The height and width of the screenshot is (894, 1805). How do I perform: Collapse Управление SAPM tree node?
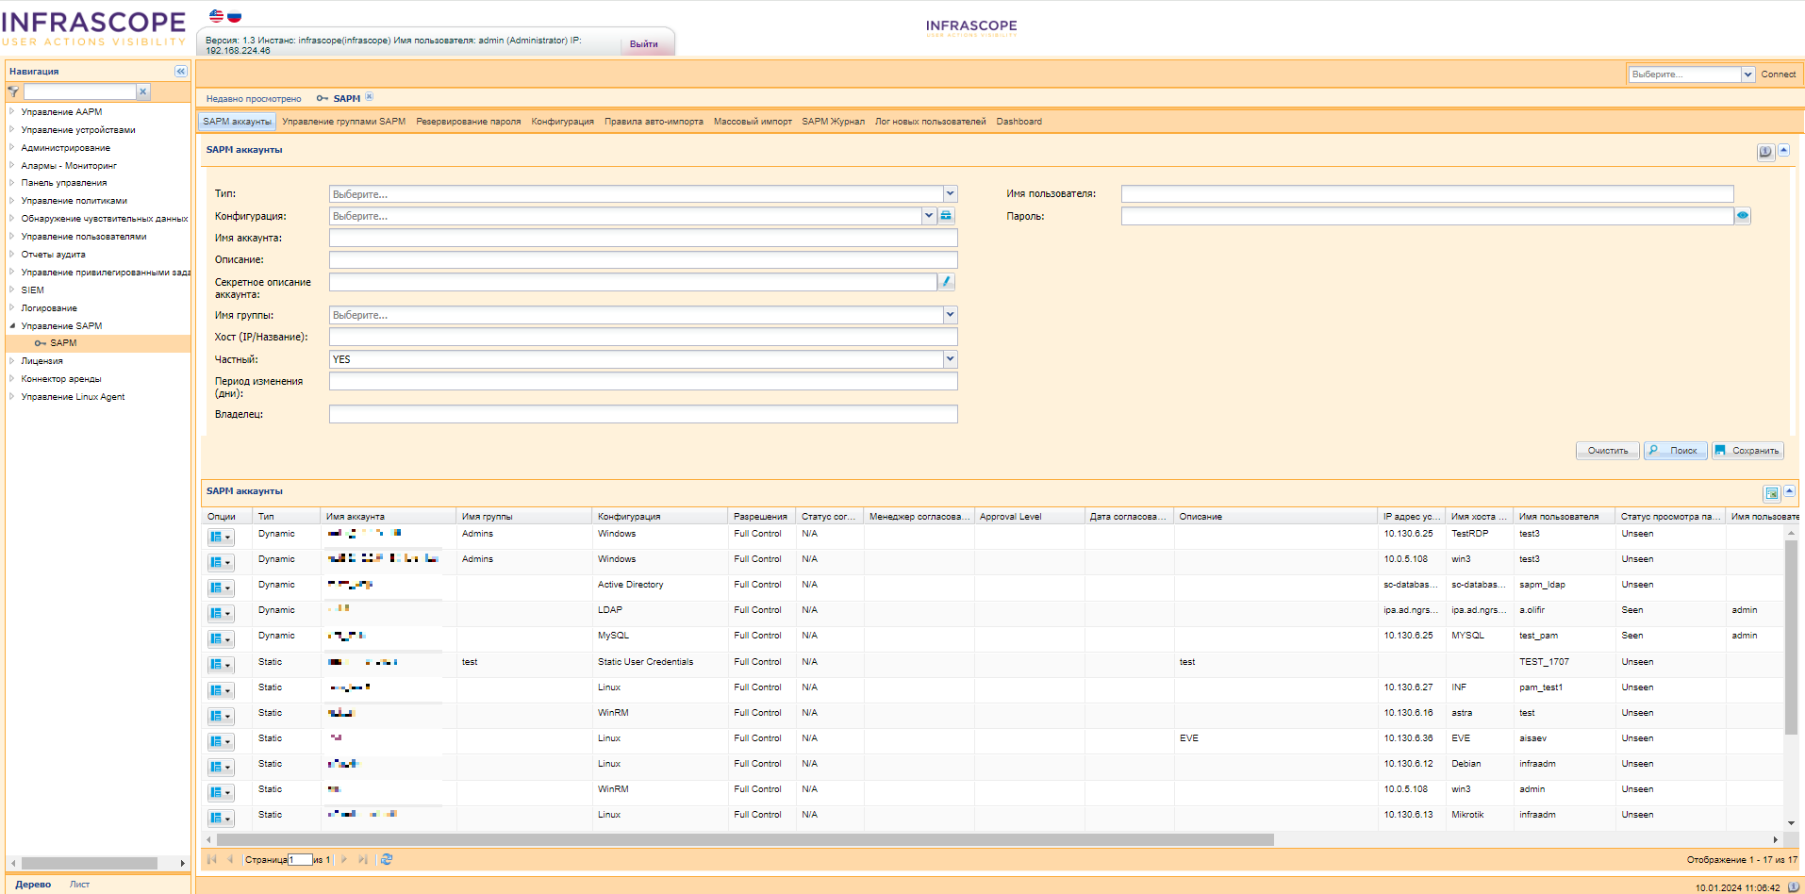click(x=12, y=325)
